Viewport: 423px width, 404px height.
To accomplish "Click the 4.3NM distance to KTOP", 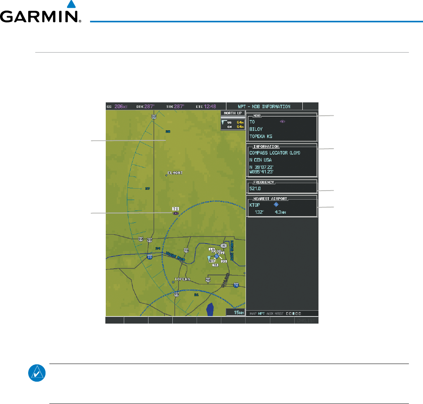I will [x=280, y=212].
